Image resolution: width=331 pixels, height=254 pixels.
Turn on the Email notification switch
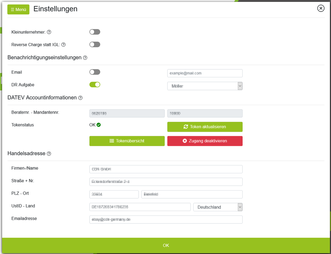[95, 72]
